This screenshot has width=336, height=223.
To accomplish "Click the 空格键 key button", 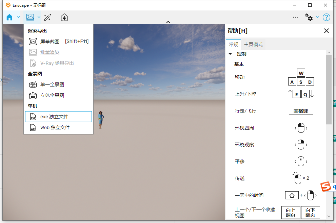I will coord(301,111).
